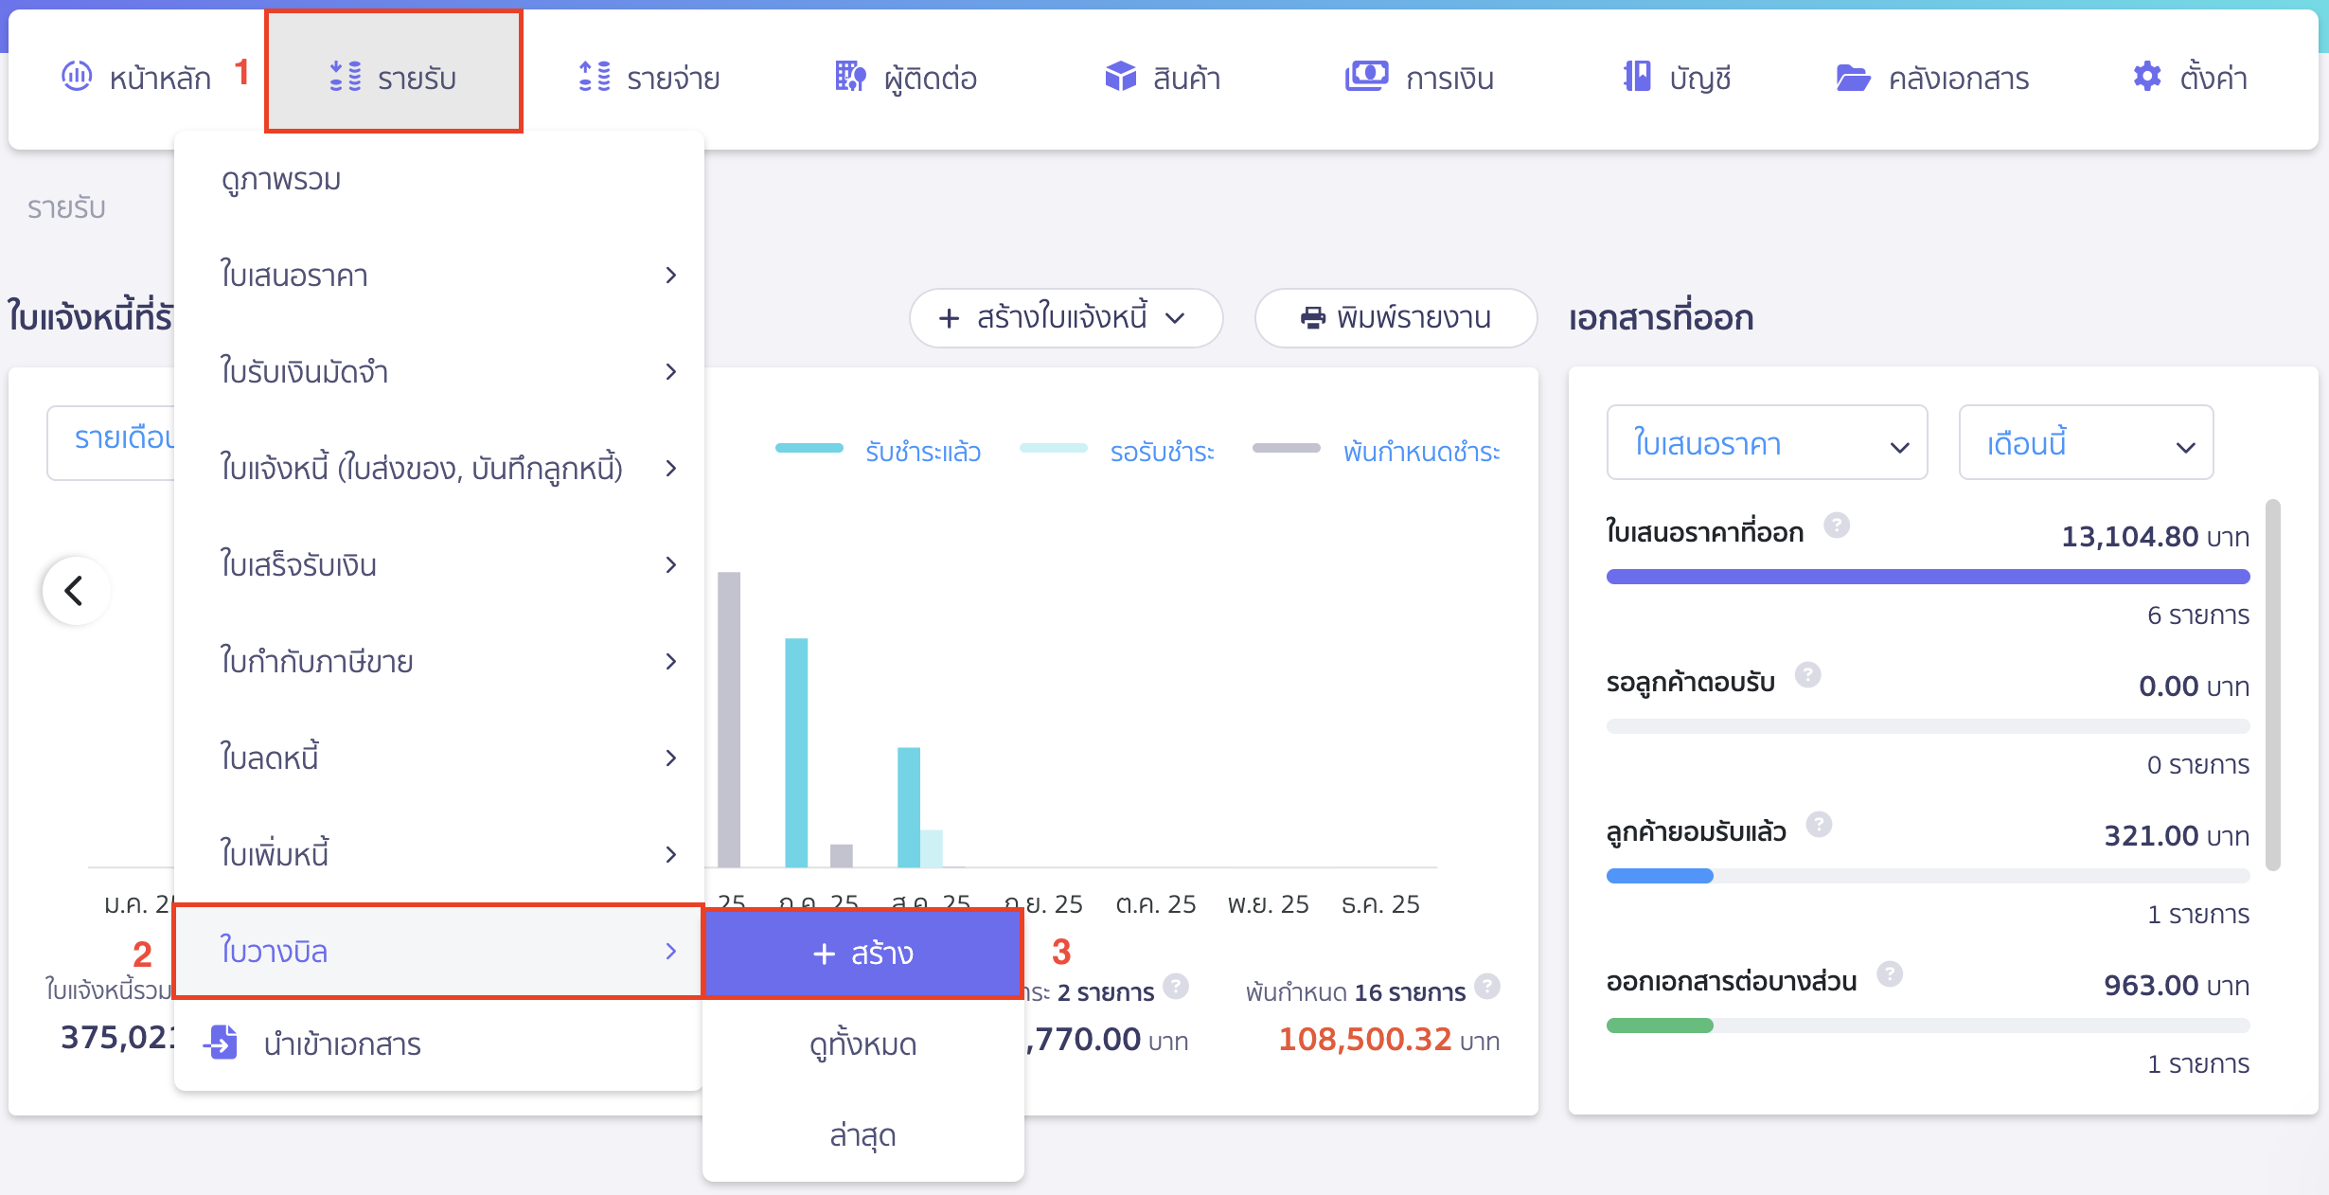
Task: Open the รายเดือน period selector
Action: 112,442
